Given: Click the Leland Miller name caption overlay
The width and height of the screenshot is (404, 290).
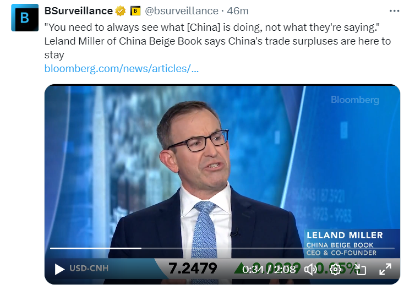Looking at the screenshot, I should (x=345, y=235).
